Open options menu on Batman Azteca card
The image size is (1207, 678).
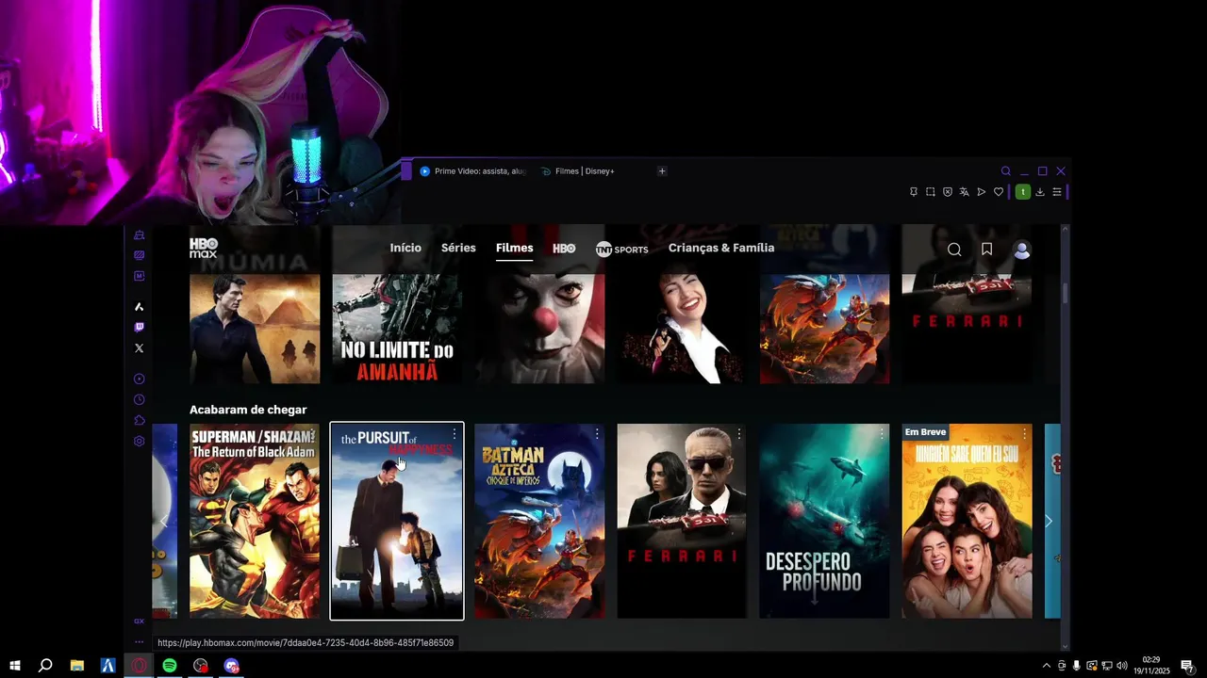click(x=597, y=434)
